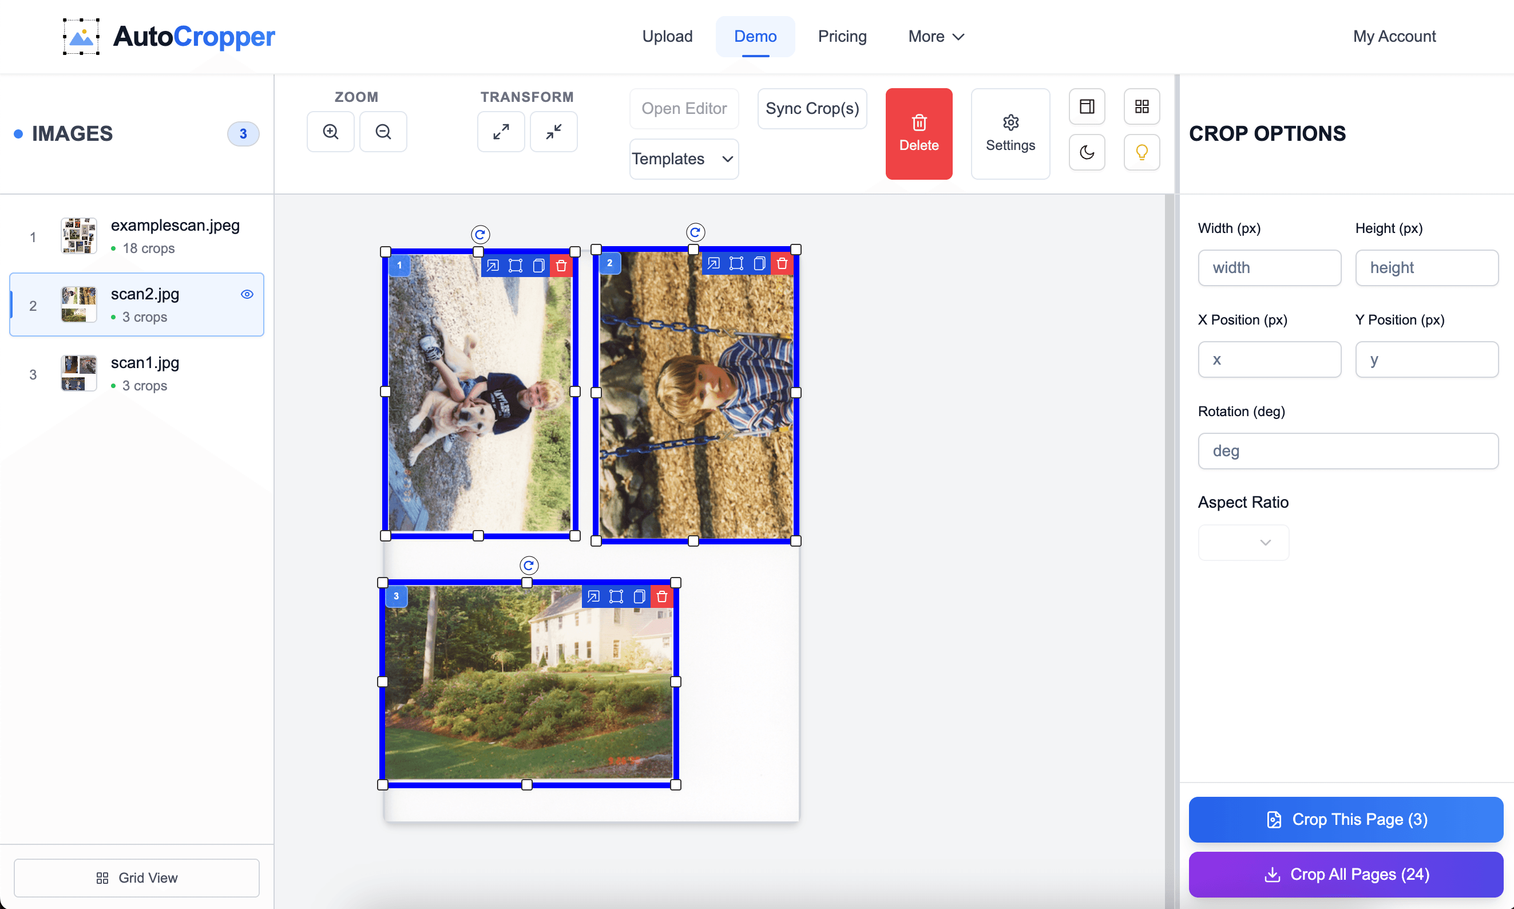1514x909 pixels.
Task: Click the expand Transform arrows icon
Action: tap(501, 131)
